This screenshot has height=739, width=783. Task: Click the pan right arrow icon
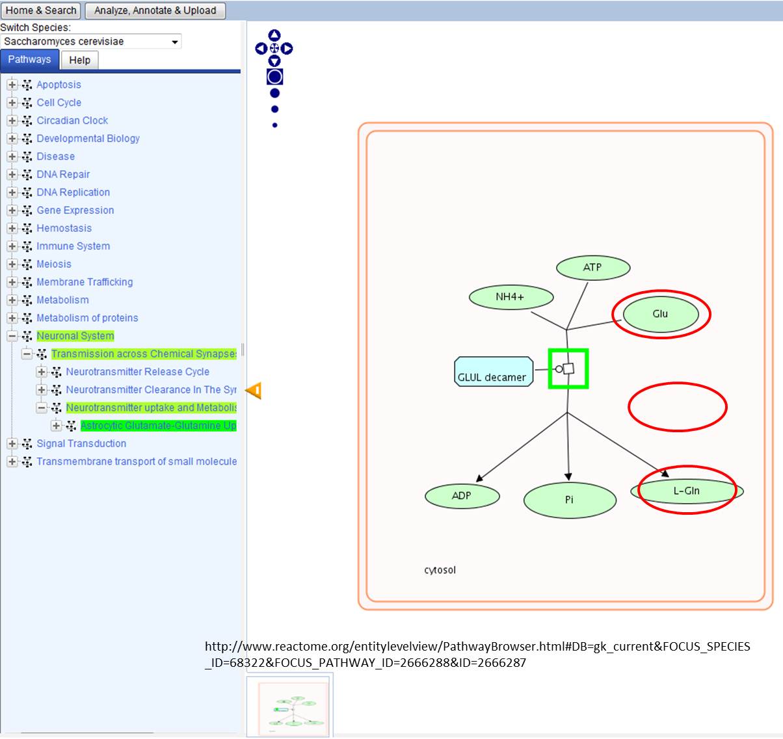(x=287, y=49)
